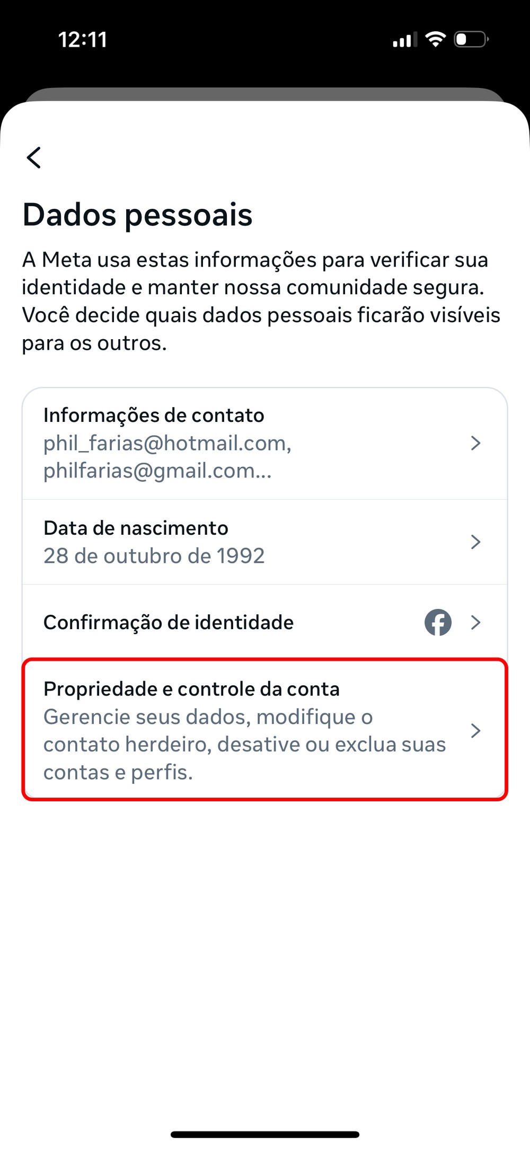This screenshot has height=1149, width=530.
Task: Tap the back arrow icon
Action: (34, 157)
